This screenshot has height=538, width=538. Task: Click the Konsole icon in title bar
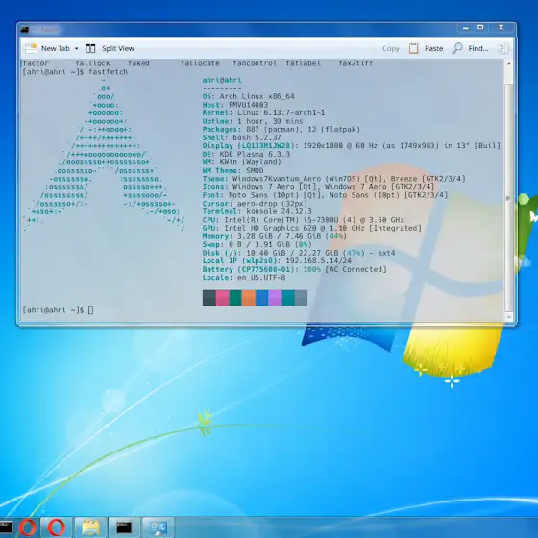(24, 30)
